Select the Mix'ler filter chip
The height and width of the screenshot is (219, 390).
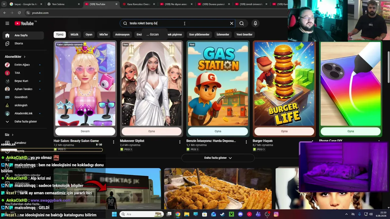point(104,34)
